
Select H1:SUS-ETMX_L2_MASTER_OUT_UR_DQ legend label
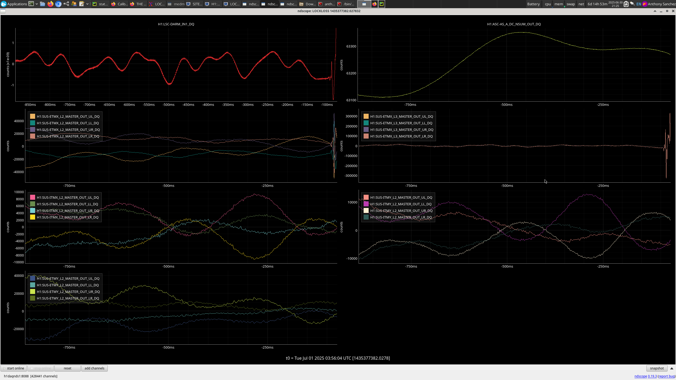click(68, 130)
